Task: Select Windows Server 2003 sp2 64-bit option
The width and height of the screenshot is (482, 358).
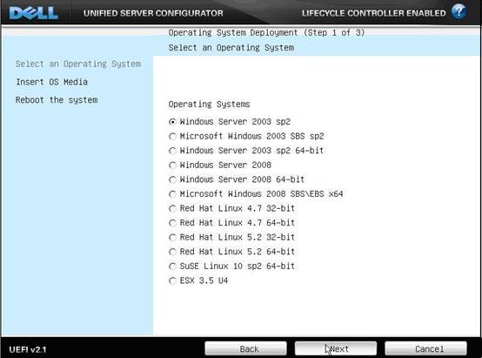Action: pyautogui.click(x=172, y=151)
